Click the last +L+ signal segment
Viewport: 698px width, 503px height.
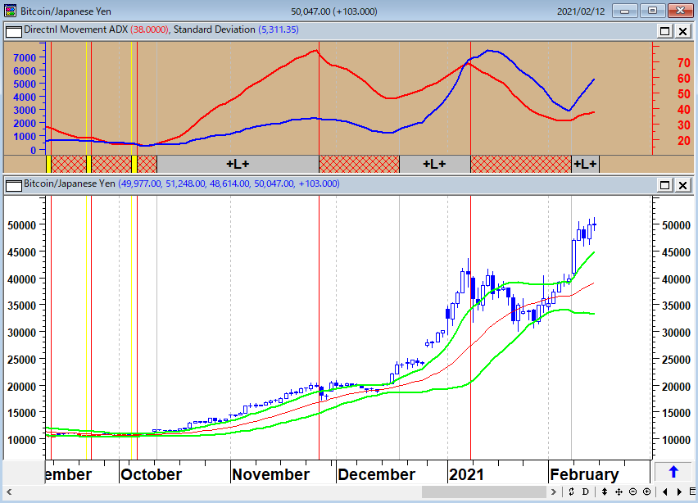pyautogui.click(x=586, y=165)
